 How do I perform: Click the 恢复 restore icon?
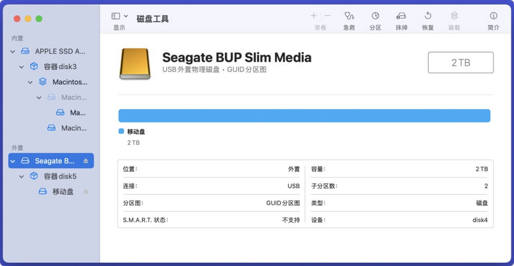(x=428, y=15)
